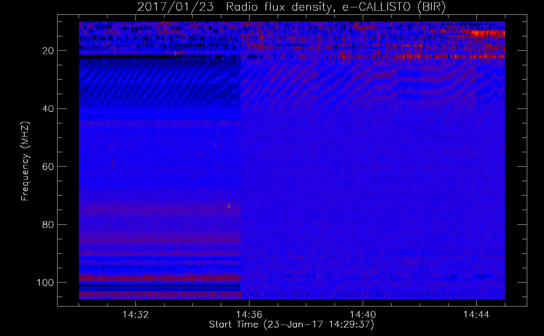Click the 80 MHz frequency tick label
Viewport: 544px width, 336px height.
coord(48,224)
